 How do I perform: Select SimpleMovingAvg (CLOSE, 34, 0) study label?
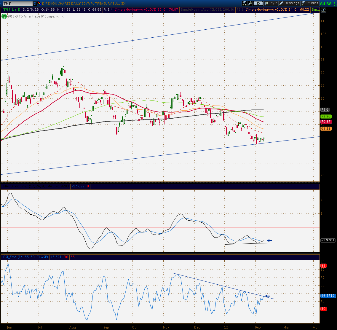(272, 10)
